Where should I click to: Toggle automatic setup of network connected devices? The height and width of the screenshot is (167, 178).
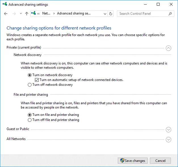pos(37,80)
